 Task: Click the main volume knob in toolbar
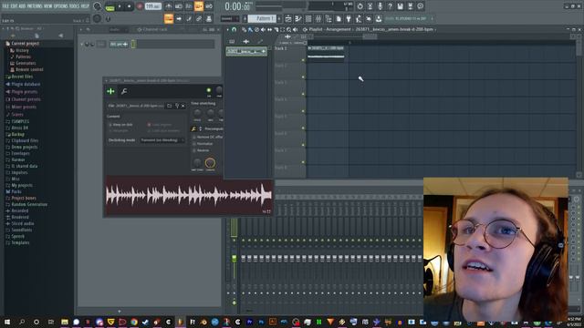98,6
